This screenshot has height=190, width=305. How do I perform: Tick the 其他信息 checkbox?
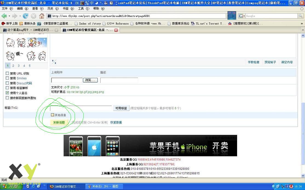click(x=52, y=115)
